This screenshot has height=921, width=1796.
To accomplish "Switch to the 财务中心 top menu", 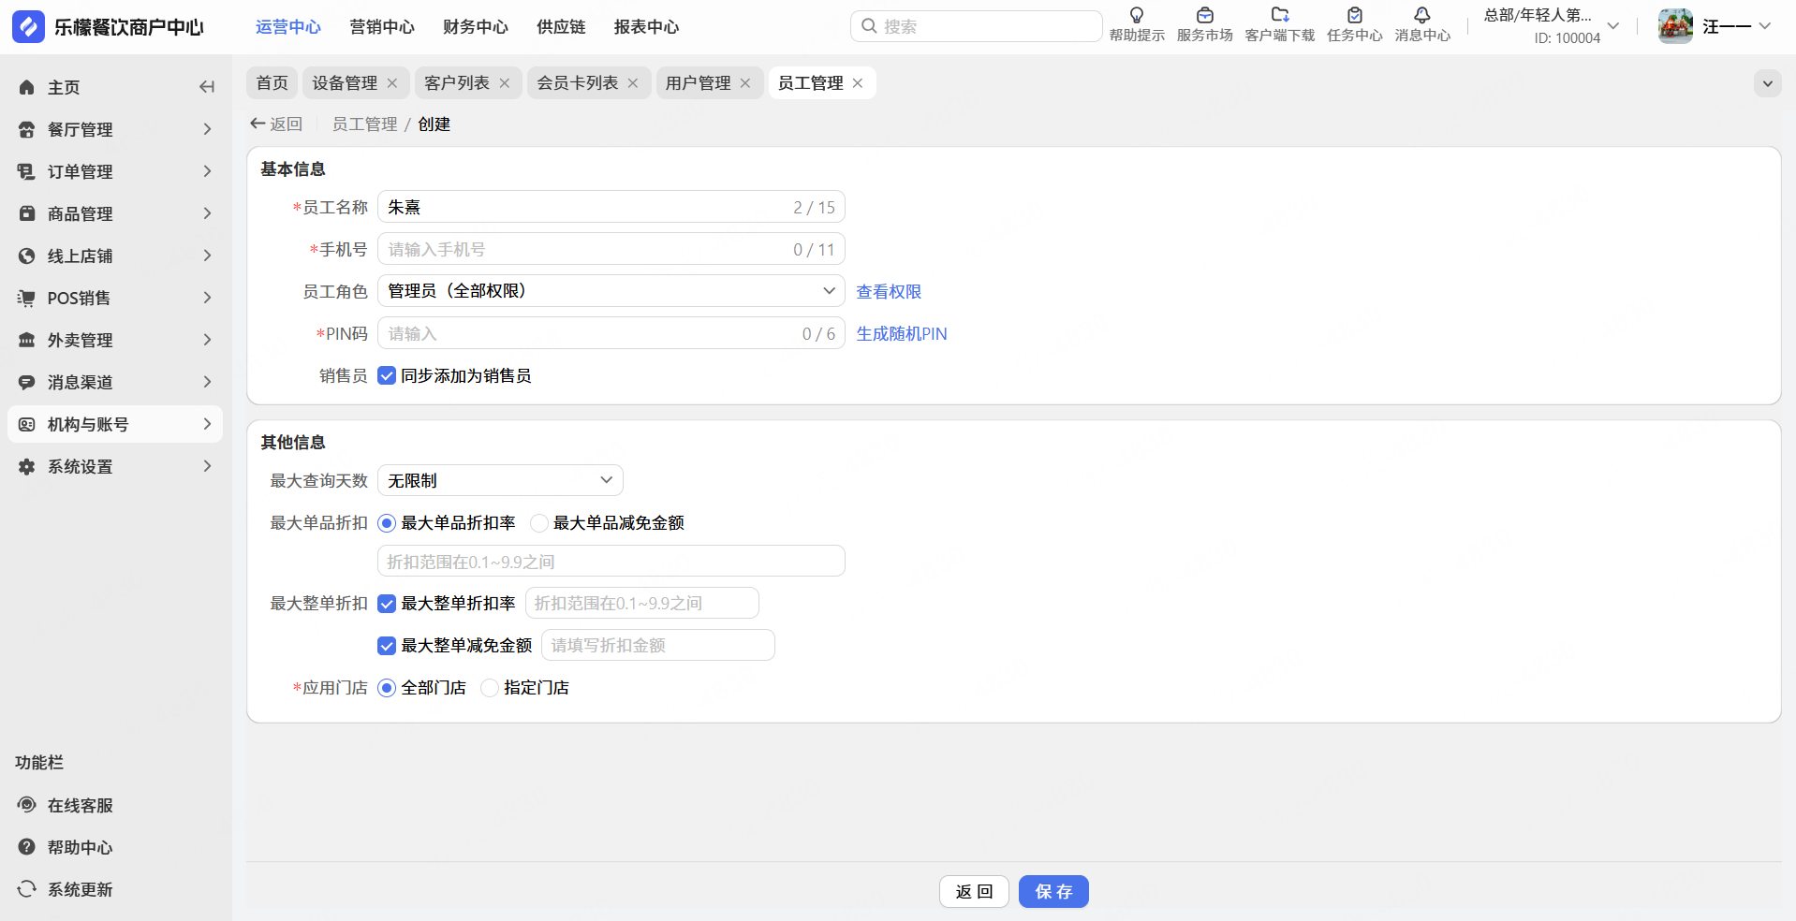I will (x=475, y=27).
